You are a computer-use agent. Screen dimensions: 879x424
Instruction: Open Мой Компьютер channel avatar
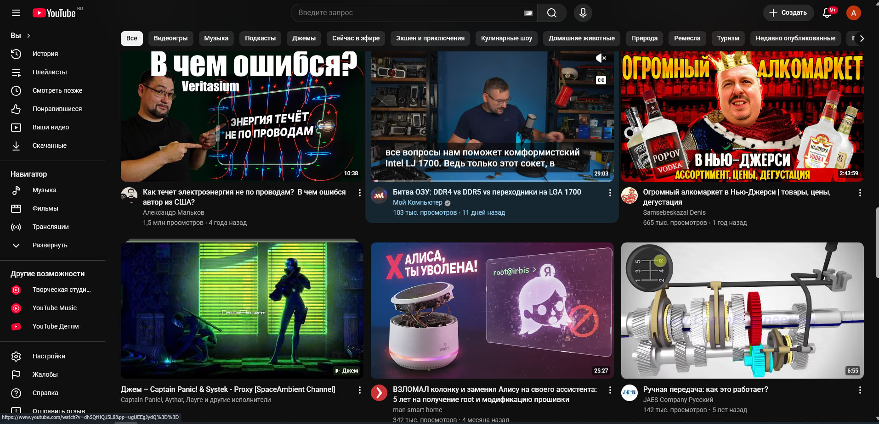379,195
